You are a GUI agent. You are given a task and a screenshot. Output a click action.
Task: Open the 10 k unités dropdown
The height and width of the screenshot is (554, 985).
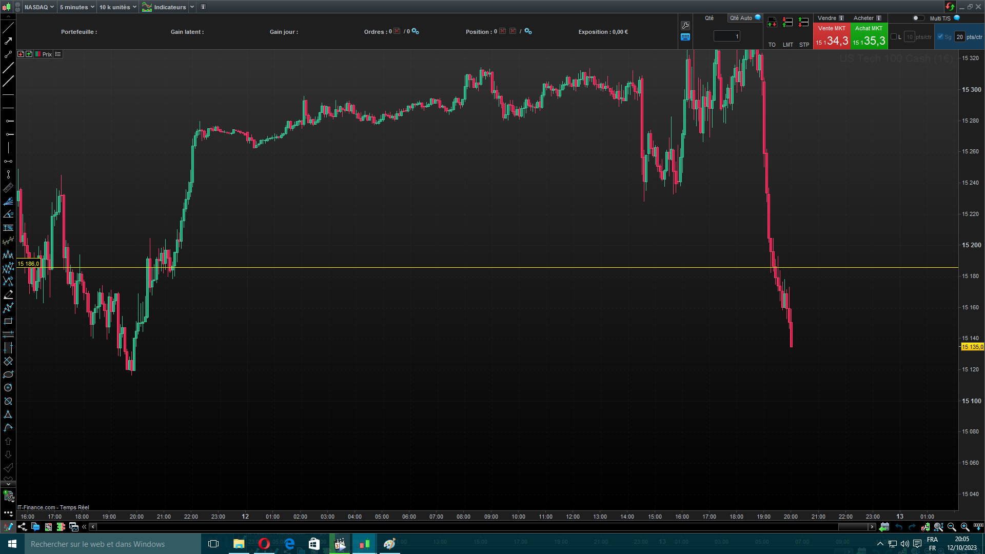[x=118, y=7]
